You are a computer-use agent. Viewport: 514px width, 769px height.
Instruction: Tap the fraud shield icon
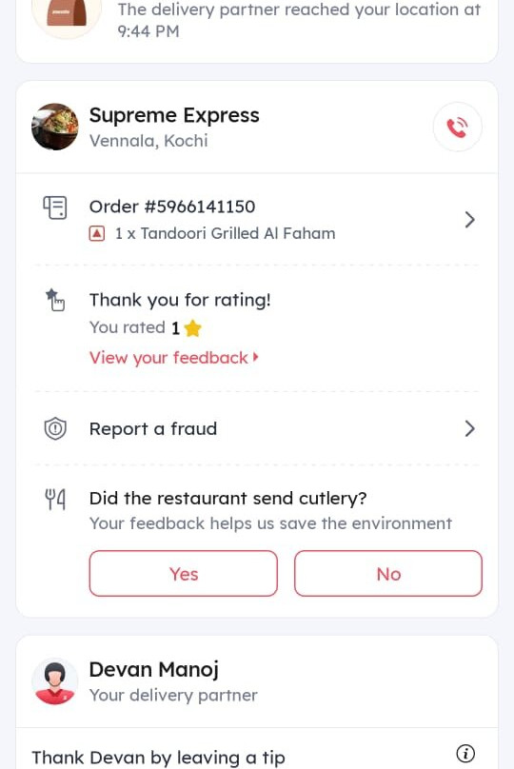click(55, 429)
